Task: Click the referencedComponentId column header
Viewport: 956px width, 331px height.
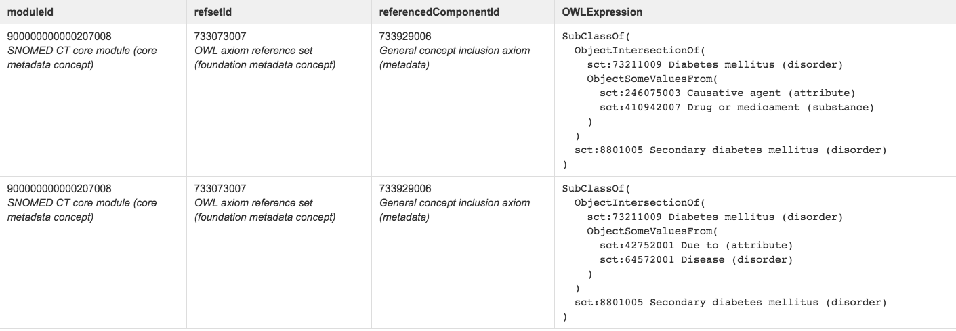Action: coord(427,12)
